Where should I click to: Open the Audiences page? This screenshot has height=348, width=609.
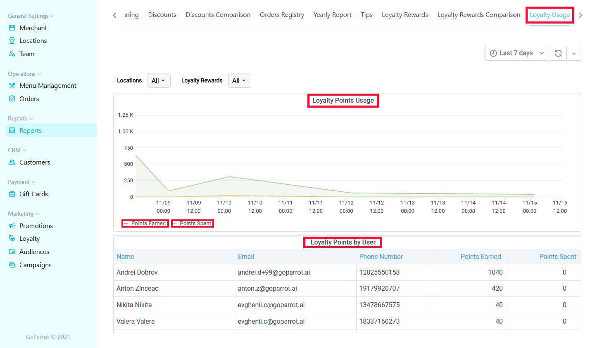(34, 252)
